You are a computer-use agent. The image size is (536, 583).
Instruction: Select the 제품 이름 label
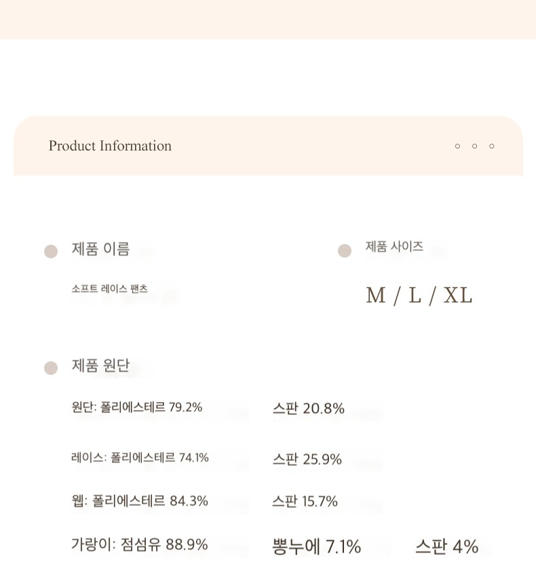tap(100, 249)
